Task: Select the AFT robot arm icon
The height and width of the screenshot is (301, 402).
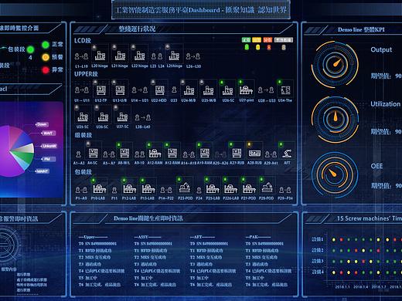Action: [287, 154]
